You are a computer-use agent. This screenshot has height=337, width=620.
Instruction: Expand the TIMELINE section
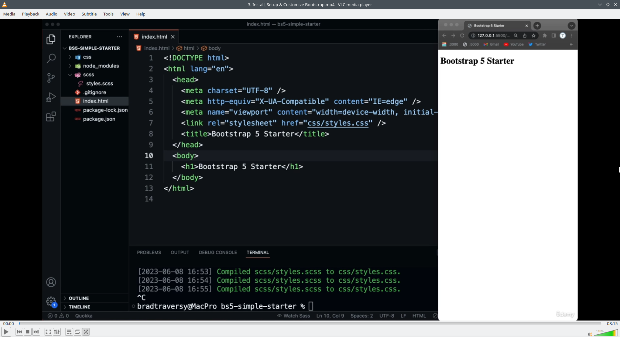click(65, 307)
